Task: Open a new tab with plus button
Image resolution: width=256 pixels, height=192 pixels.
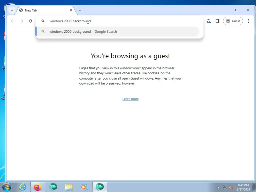Action: coord(80,10)
